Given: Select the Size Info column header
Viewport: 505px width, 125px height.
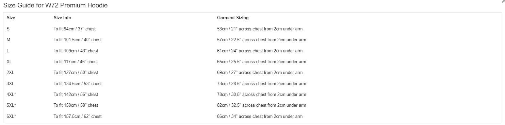Looking at the screenshot, I should coord(63,18).
